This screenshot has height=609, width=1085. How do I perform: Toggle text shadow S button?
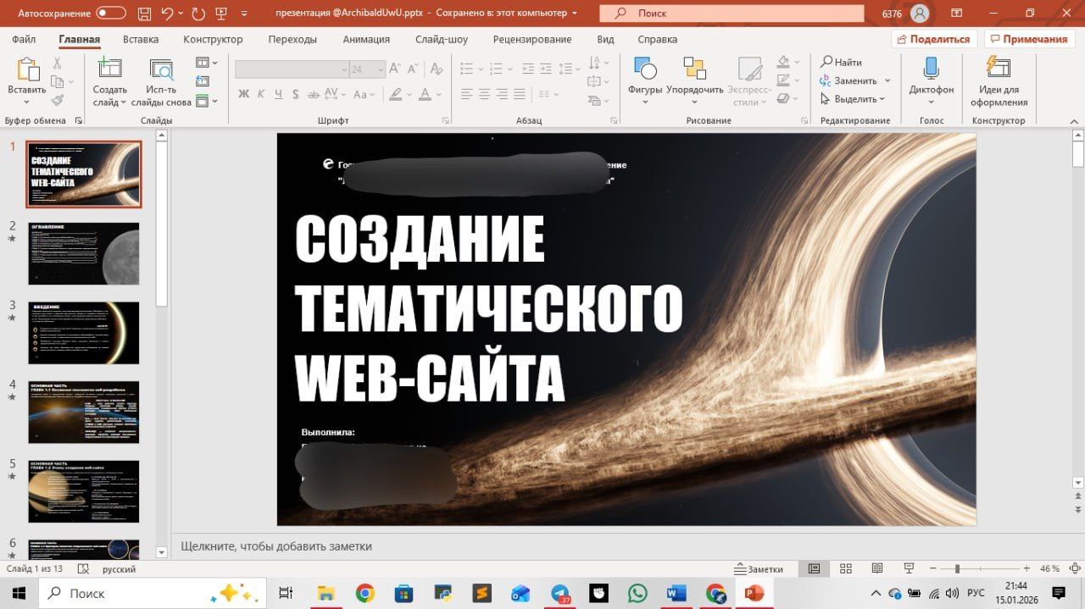tap(295, 94)
